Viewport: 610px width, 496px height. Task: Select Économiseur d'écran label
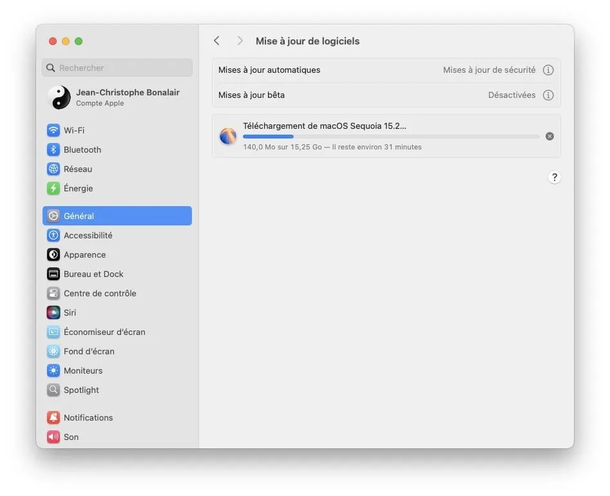pyautogui.click(x=104, y=332)
